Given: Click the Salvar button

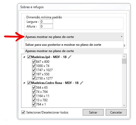Looking at the screenshot, I should click(93, 112).
